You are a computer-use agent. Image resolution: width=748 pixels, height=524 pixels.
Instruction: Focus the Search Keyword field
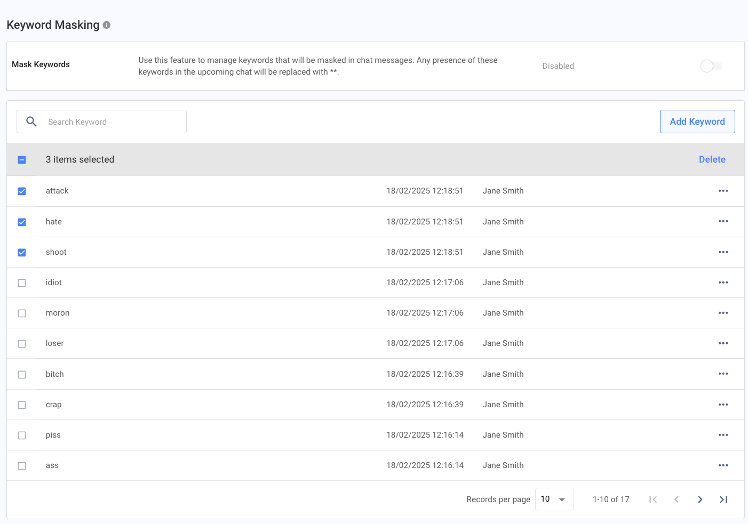(x=112, y=122)
